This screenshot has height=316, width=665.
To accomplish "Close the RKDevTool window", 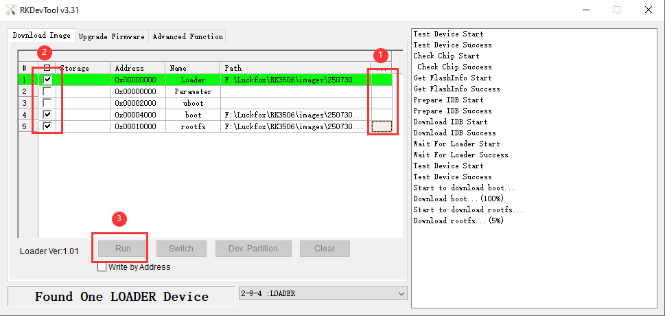I will click(648, 10).
